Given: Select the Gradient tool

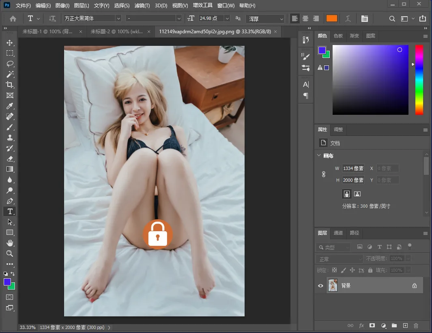Looking at the screenshot, I should click(x=10, y=169).
